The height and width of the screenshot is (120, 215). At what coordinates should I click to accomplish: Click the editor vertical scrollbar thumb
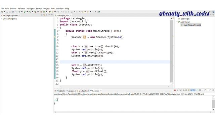pos(171,51)
